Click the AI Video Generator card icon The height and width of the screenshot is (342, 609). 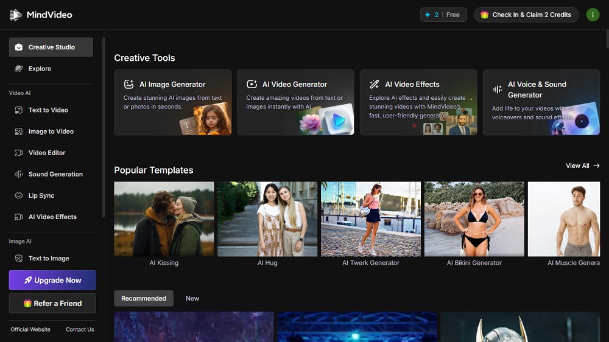coord(252,84)
